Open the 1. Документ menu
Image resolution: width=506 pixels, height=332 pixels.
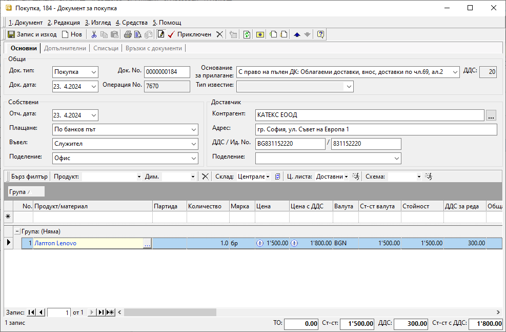(26, 23)
